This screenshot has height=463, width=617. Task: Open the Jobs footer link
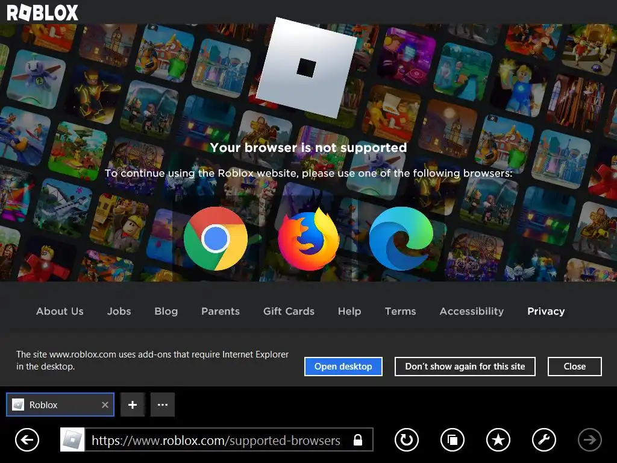(x=119, y=311)
